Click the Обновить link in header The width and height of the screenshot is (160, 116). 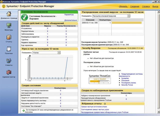click(x=123, y=6)
